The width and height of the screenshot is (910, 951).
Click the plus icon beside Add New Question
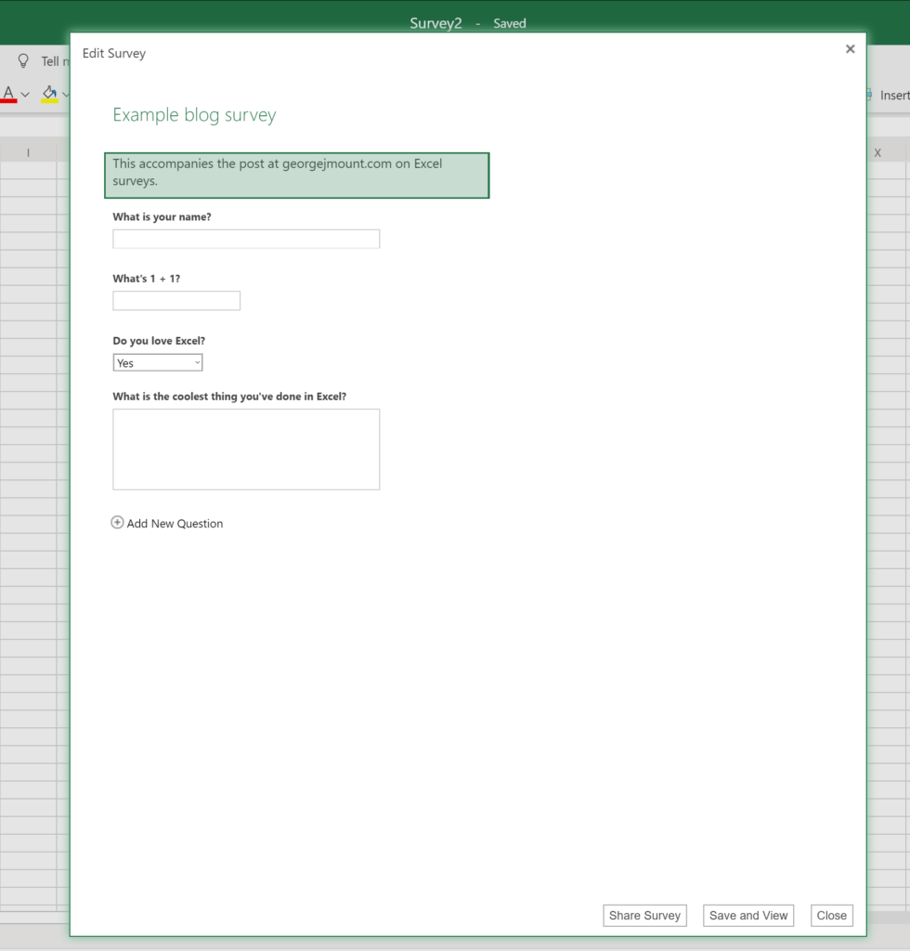pyautogui.click(x=118, y=523)
